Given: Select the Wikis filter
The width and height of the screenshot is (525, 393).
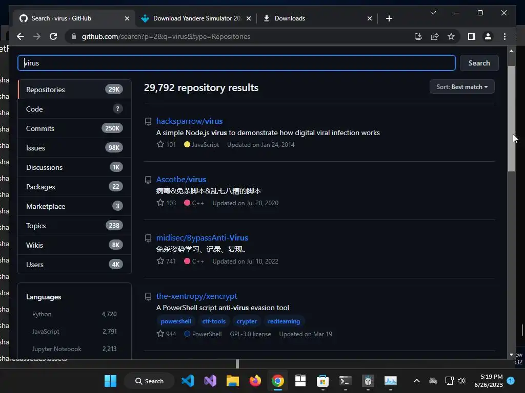Looking at the screenshot, I should 74,245.
